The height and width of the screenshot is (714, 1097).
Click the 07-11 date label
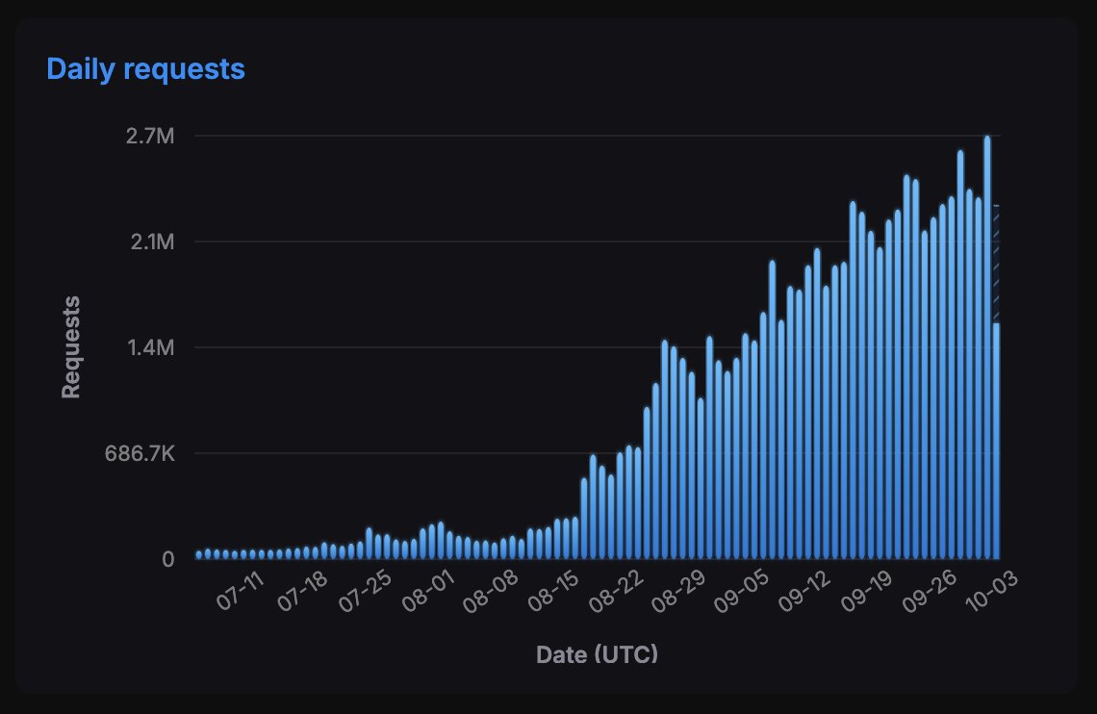tap(240, 590)
